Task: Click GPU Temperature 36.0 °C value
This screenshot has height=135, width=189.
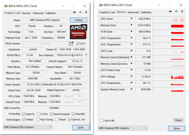Action: pos(143,38)
